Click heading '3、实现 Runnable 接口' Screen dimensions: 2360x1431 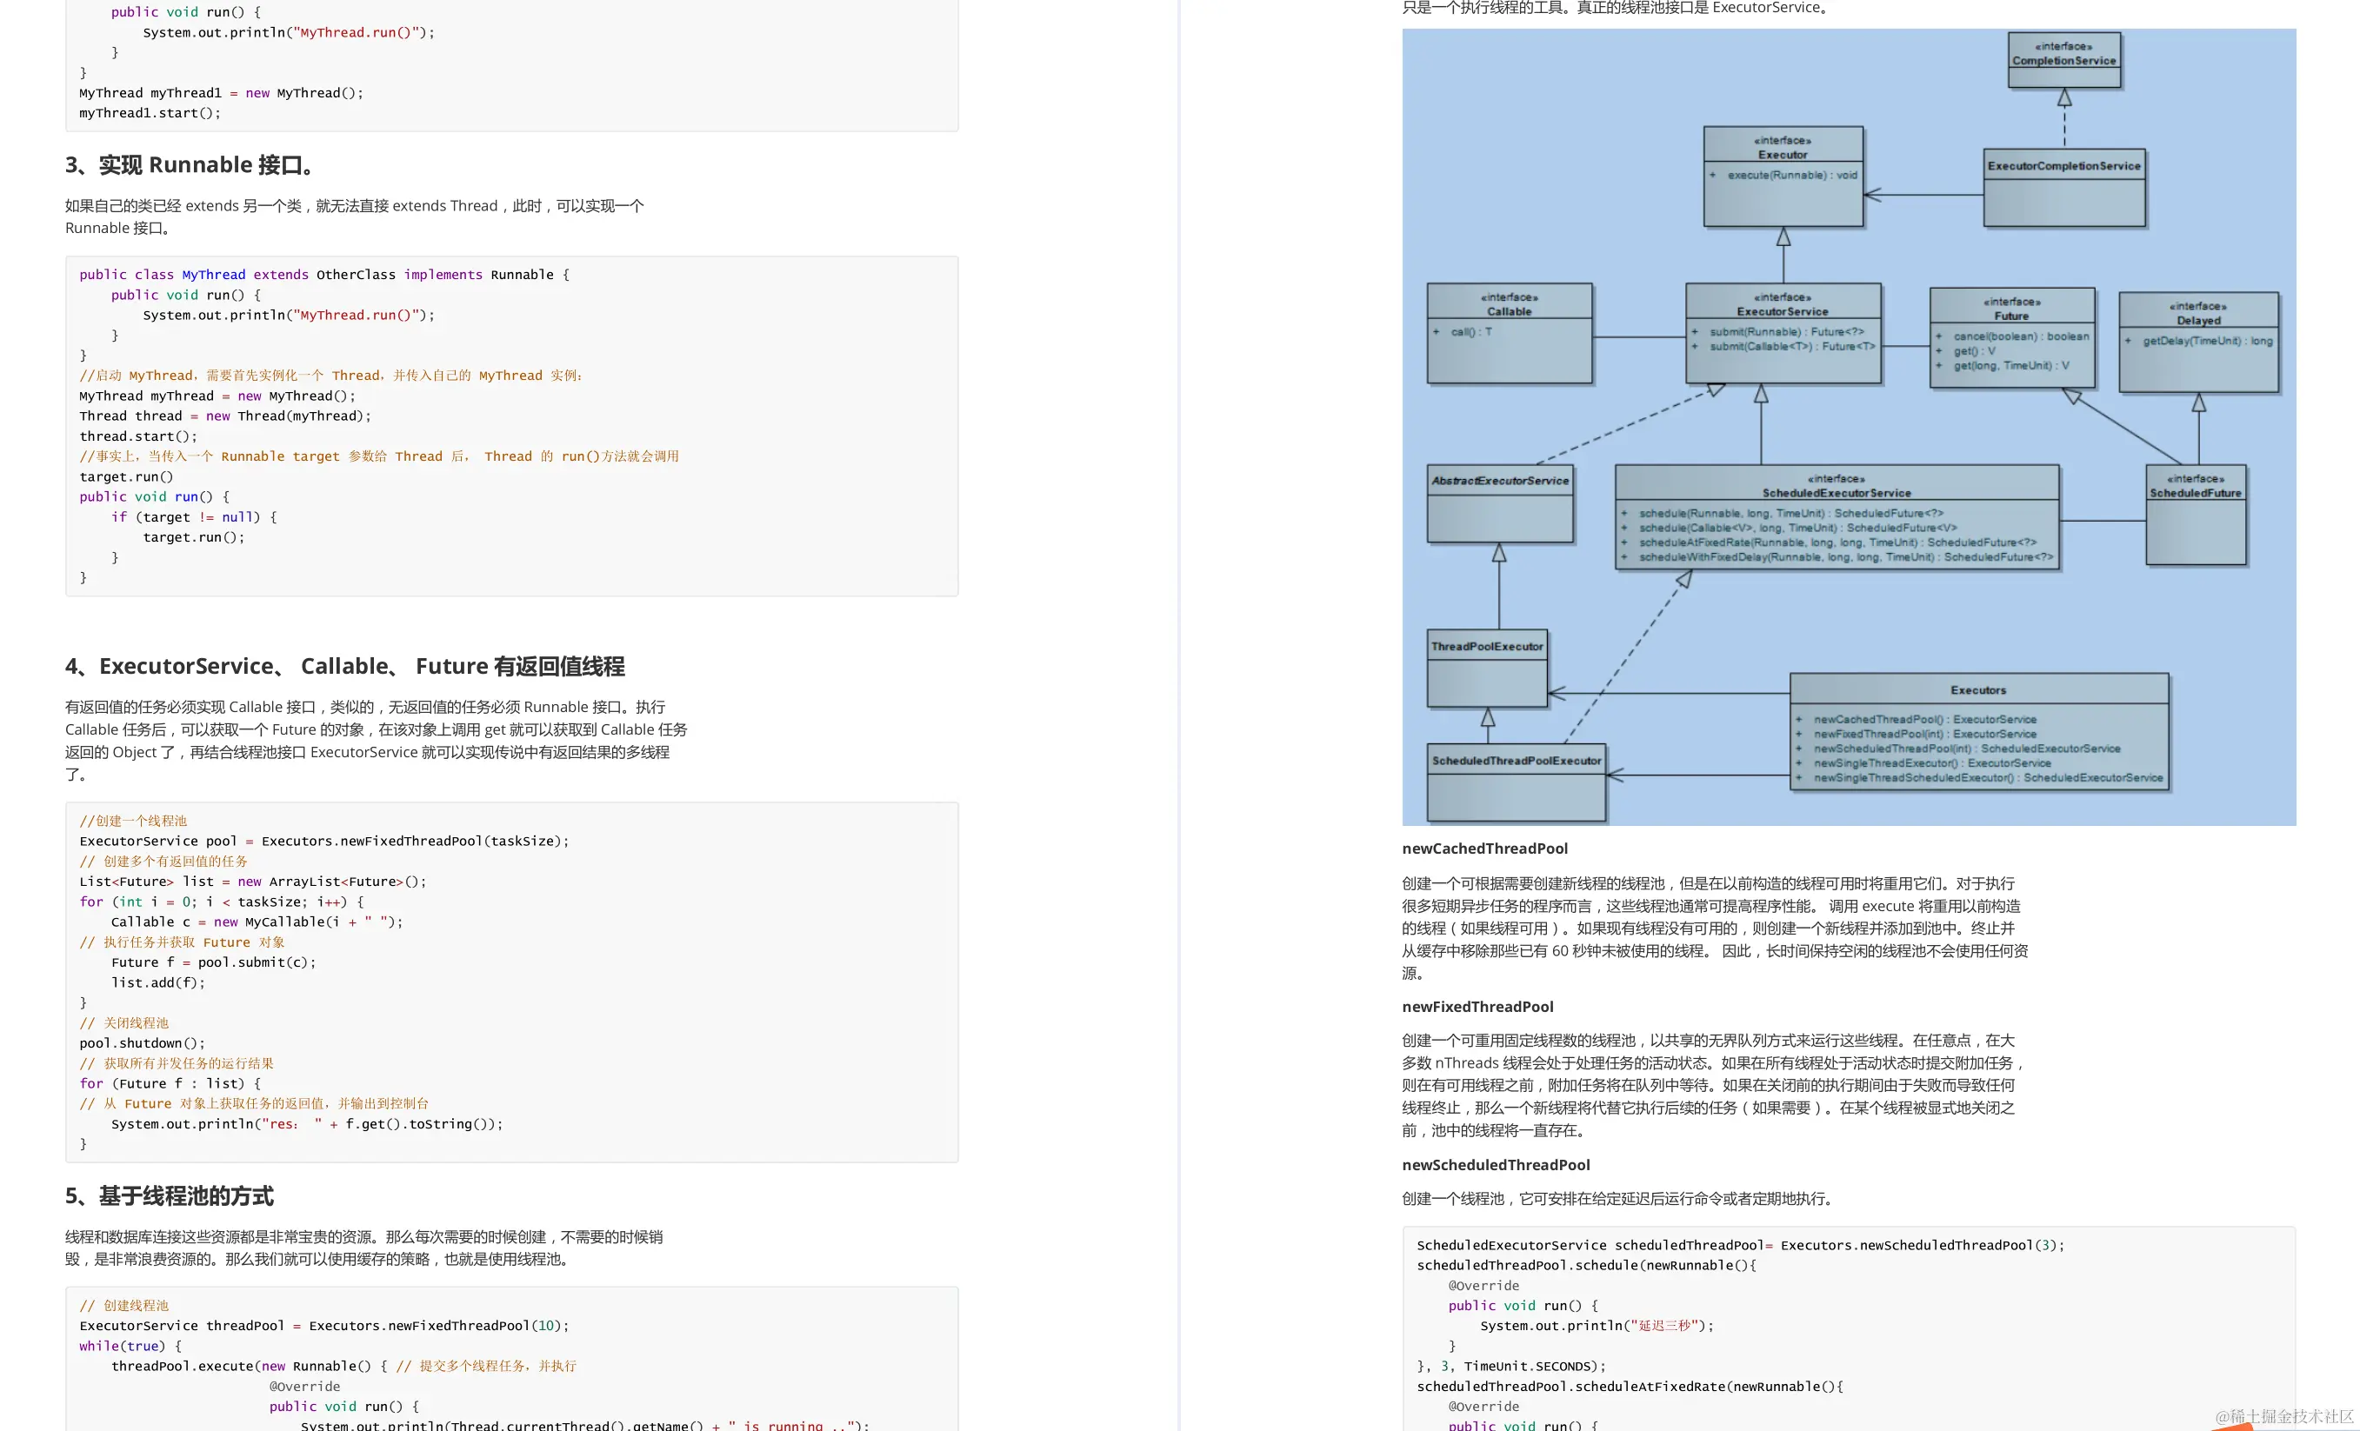pos(190,164)
